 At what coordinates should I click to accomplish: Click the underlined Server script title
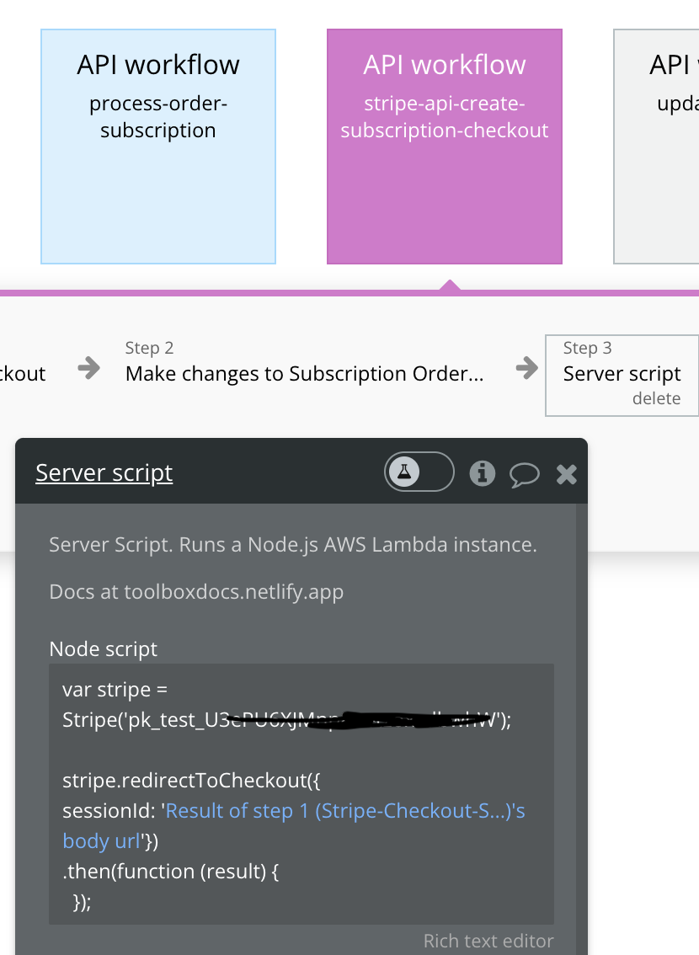tap(104, 473)
